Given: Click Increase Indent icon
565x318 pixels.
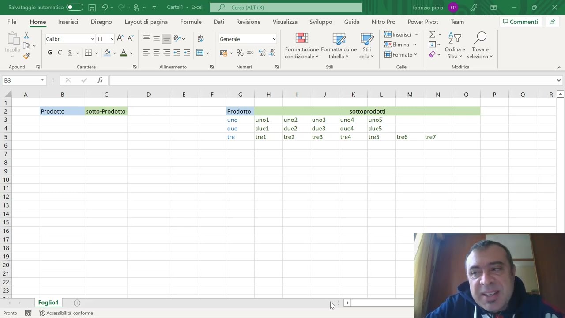Looking at the screenshot, I should click(x=187, y=53).
